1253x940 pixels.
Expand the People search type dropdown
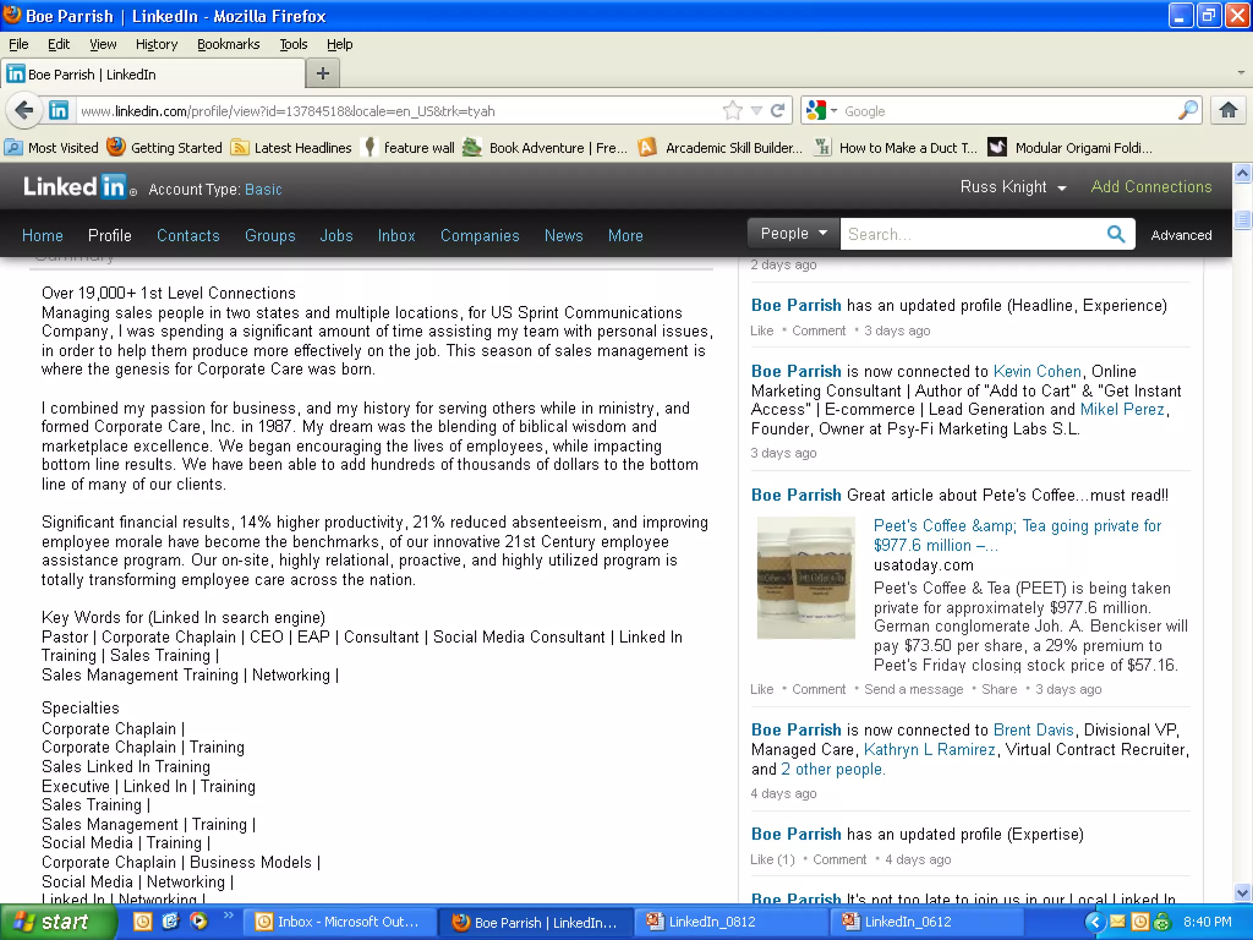[794, 234]
